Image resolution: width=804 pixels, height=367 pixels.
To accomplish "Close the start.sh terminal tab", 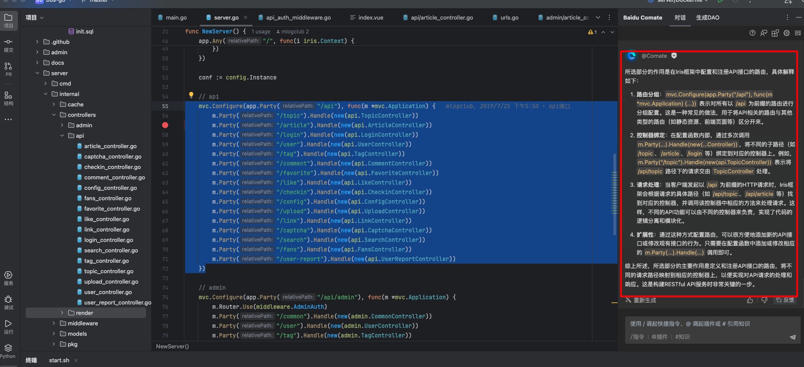I will point(76,360).
